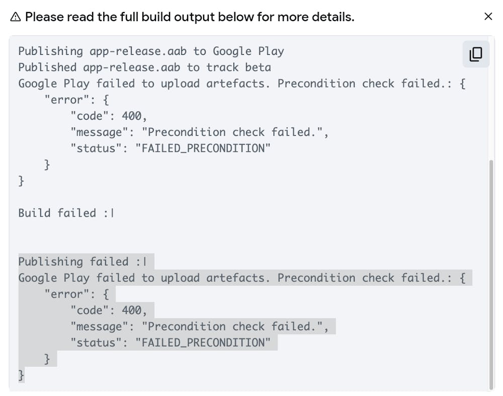Copy the build output to clipboard

pos(475,54)
